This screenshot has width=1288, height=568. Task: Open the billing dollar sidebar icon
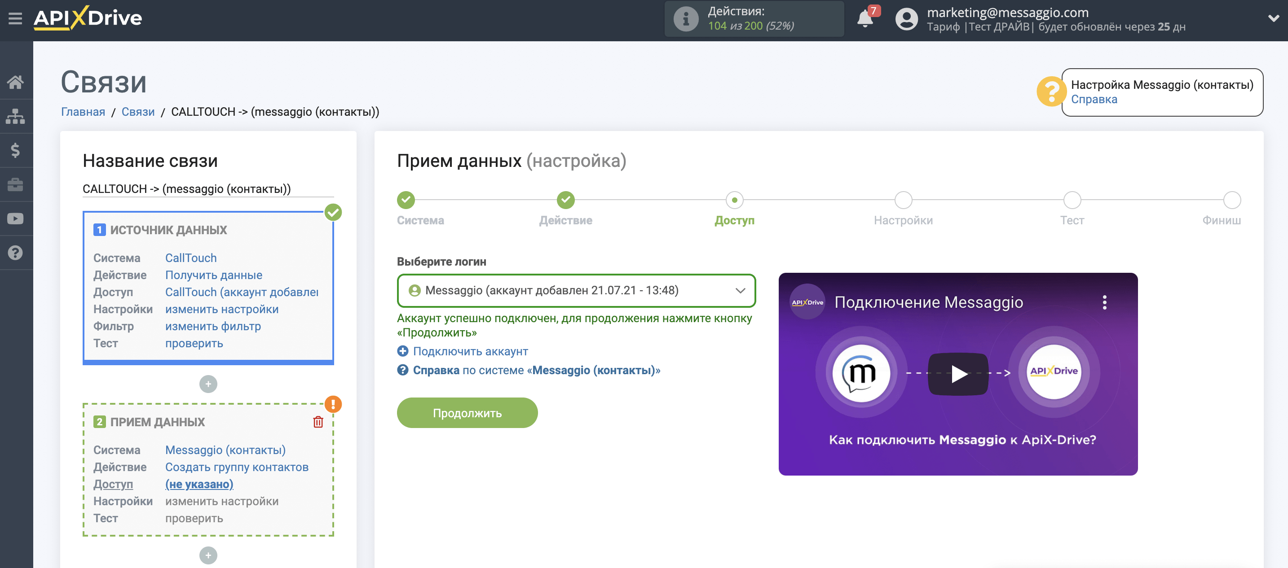tap(16, 150)
